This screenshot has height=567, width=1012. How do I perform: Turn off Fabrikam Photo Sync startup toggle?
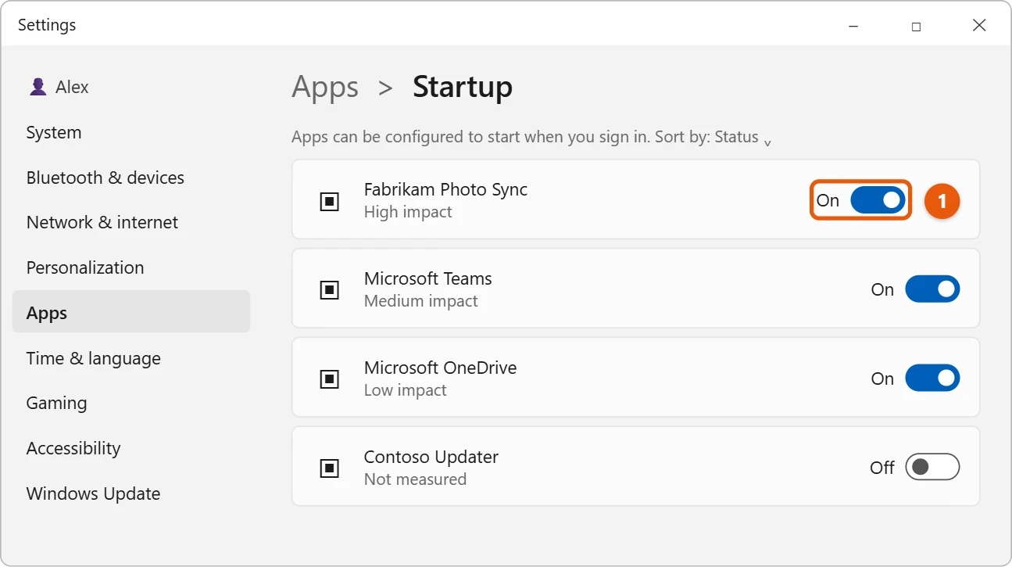coord(878,200)
